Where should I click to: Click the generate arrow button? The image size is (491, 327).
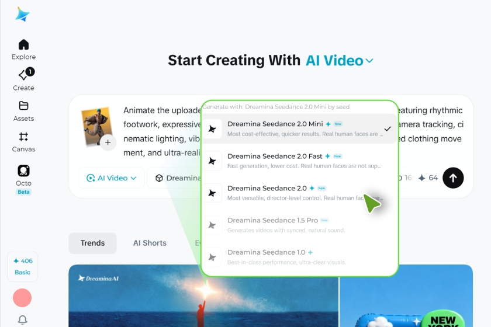tap(453, 178)
